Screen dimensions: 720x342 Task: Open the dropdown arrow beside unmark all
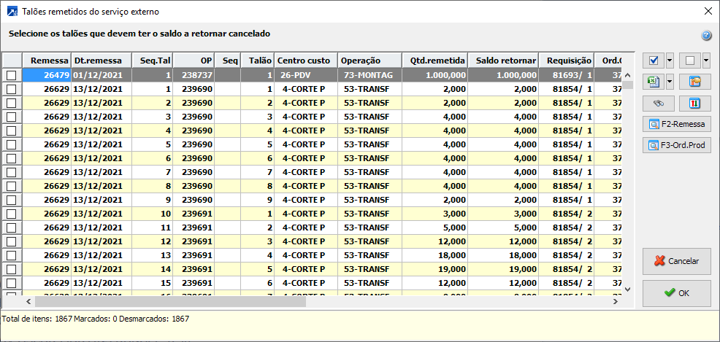click(x=706, y=61)
